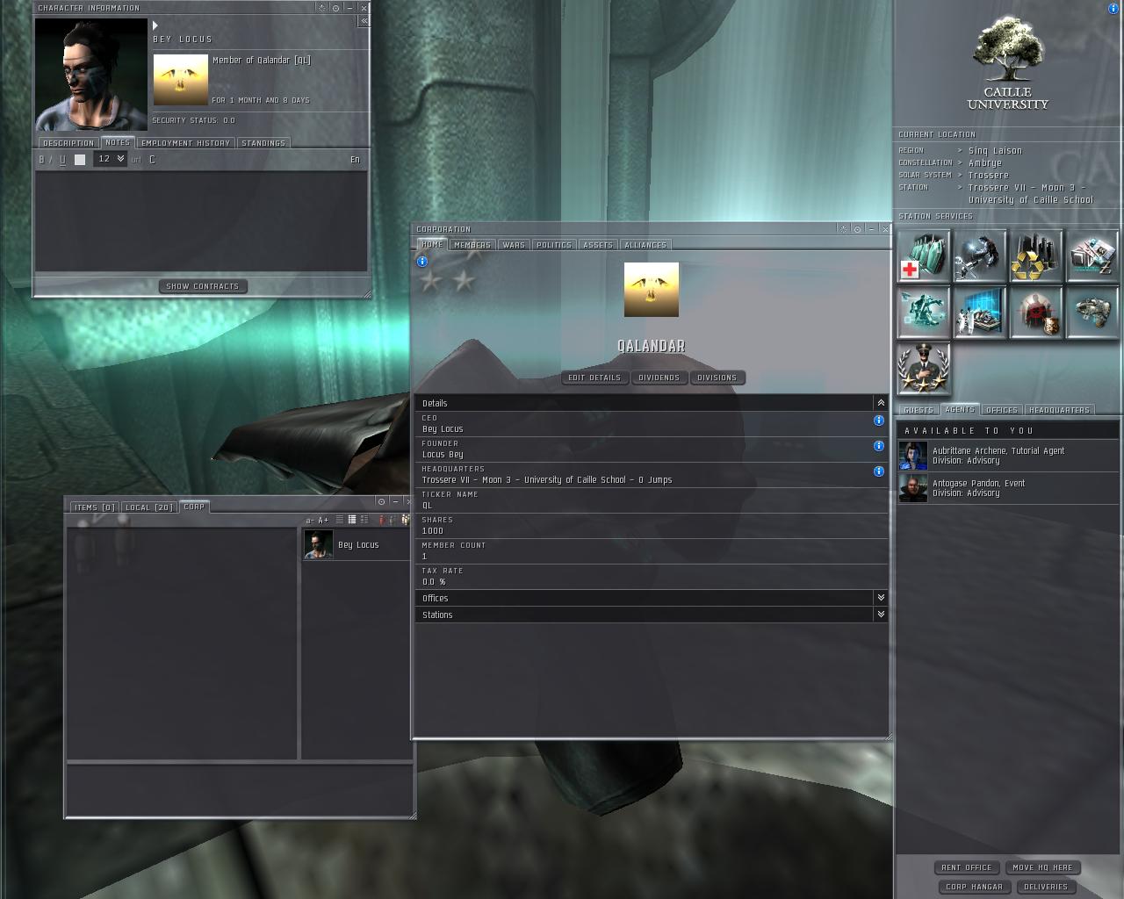Show info for Headquarters station

[x=878, y=471]
